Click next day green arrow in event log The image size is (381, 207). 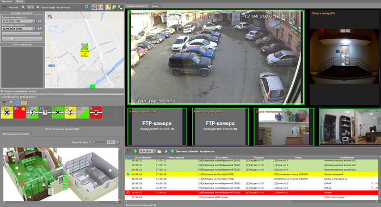173,151
